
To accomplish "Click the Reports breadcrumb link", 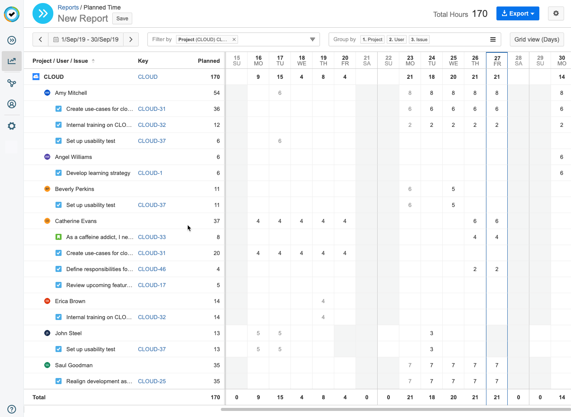I will [68, 7].
